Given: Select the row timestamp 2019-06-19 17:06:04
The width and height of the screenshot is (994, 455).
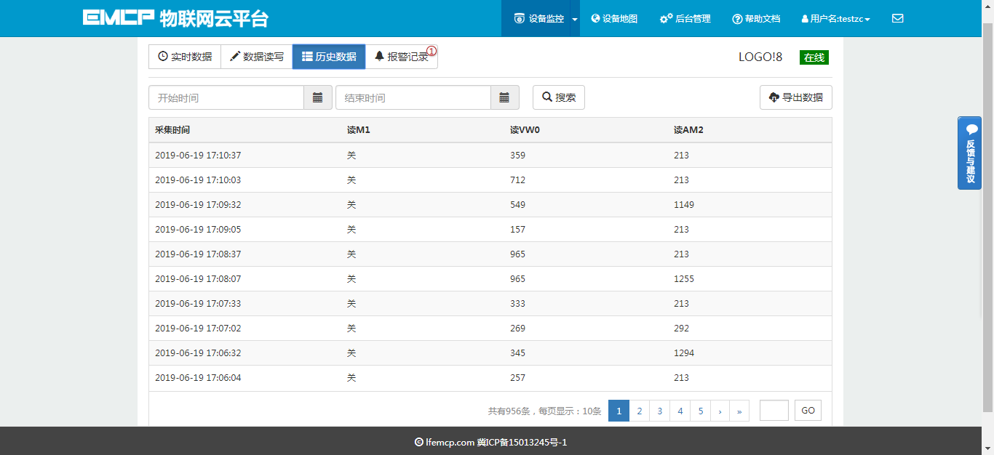Looking at the screenshot, I should click(x=198, y=378).
